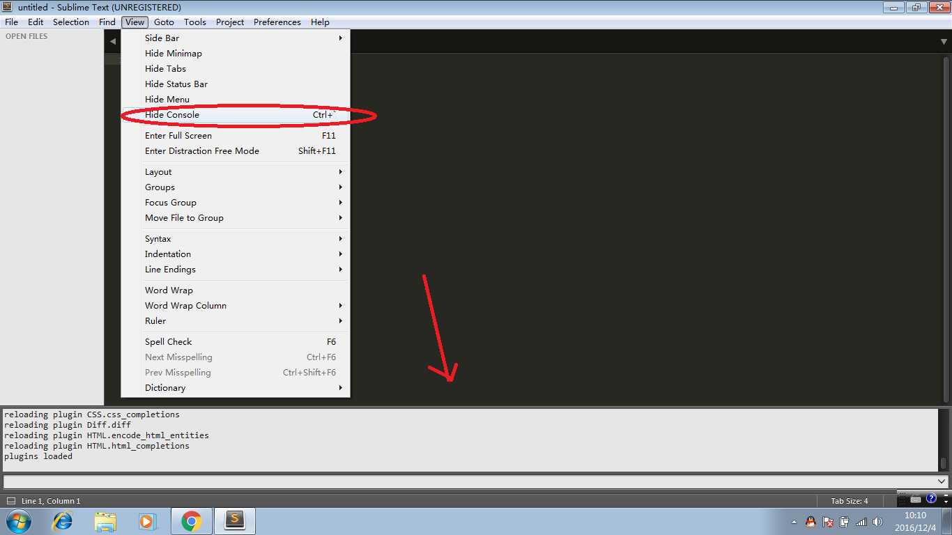Expand the Ruler submenu
The height and width of the screenshot is (535, 952).
[x=236, y=320]
